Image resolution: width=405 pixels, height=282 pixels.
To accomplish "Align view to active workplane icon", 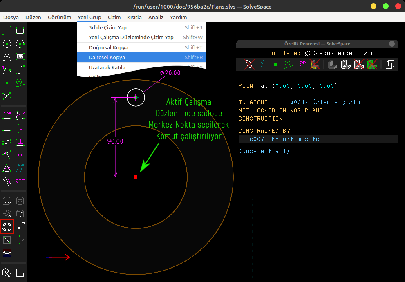I will click(x=20, y=273).
